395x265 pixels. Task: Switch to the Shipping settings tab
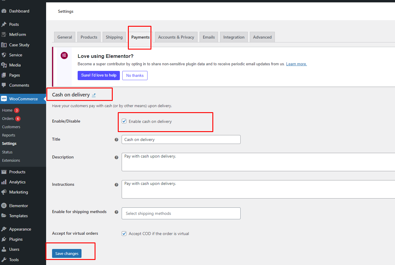pos(114,37)
